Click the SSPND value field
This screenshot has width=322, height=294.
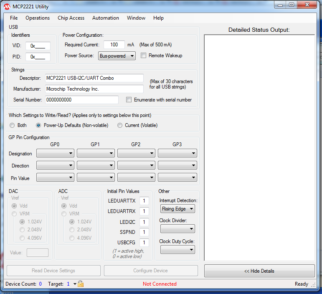(x=144, y=232)
